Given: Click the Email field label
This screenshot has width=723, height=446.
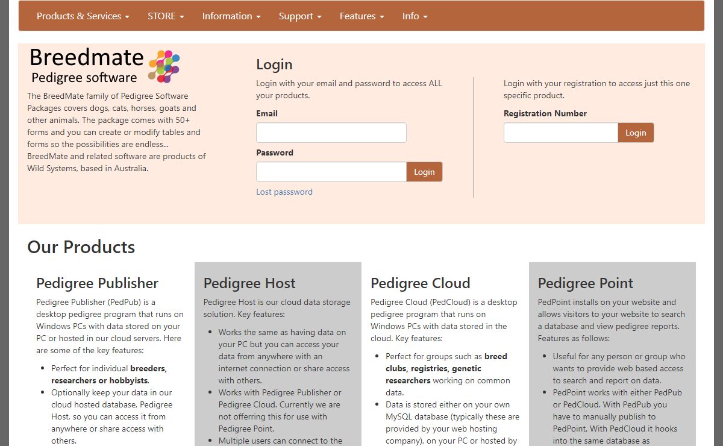Looking at the screenshot, I should 267,113.
